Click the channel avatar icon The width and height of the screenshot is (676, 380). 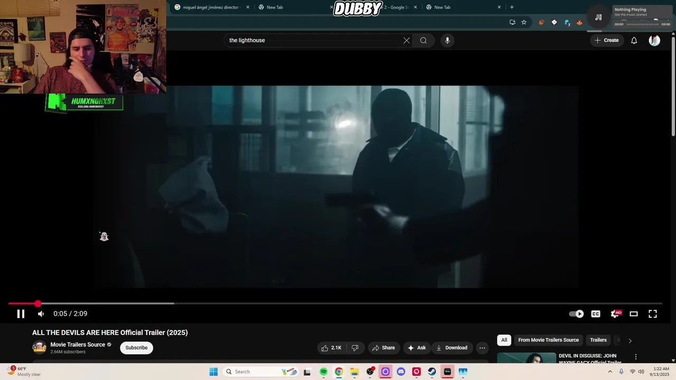click(40, 347)
